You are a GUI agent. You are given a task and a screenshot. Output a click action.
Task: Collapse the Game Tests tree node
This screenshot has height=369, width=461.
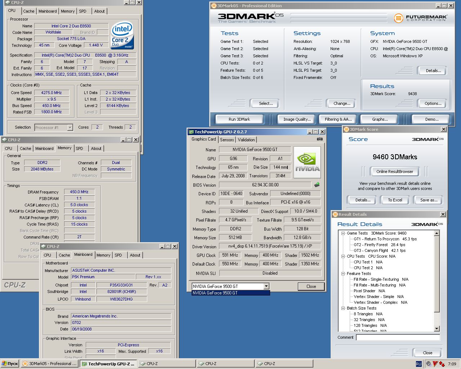click(x=343, y=233)
